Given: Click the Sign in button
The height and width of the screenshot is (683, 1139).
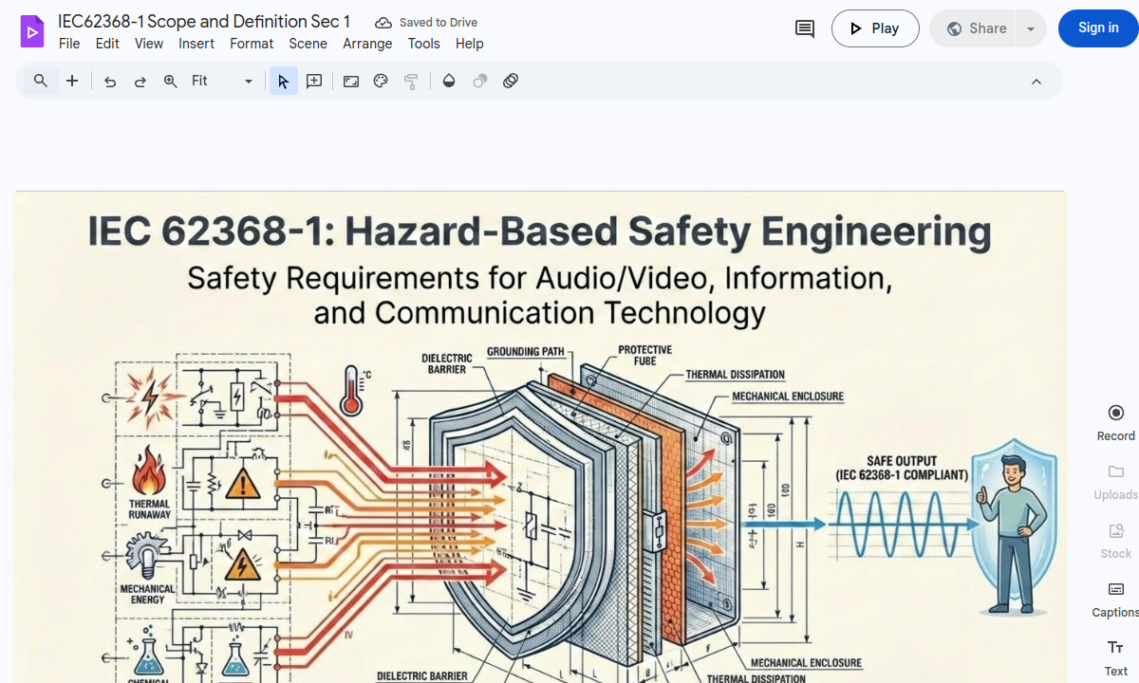Looking at the screenshot, I should 1098,28.
